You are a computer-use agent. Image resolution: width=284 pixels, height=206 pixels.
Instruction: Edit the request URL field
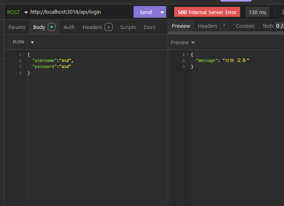[66, 12]
